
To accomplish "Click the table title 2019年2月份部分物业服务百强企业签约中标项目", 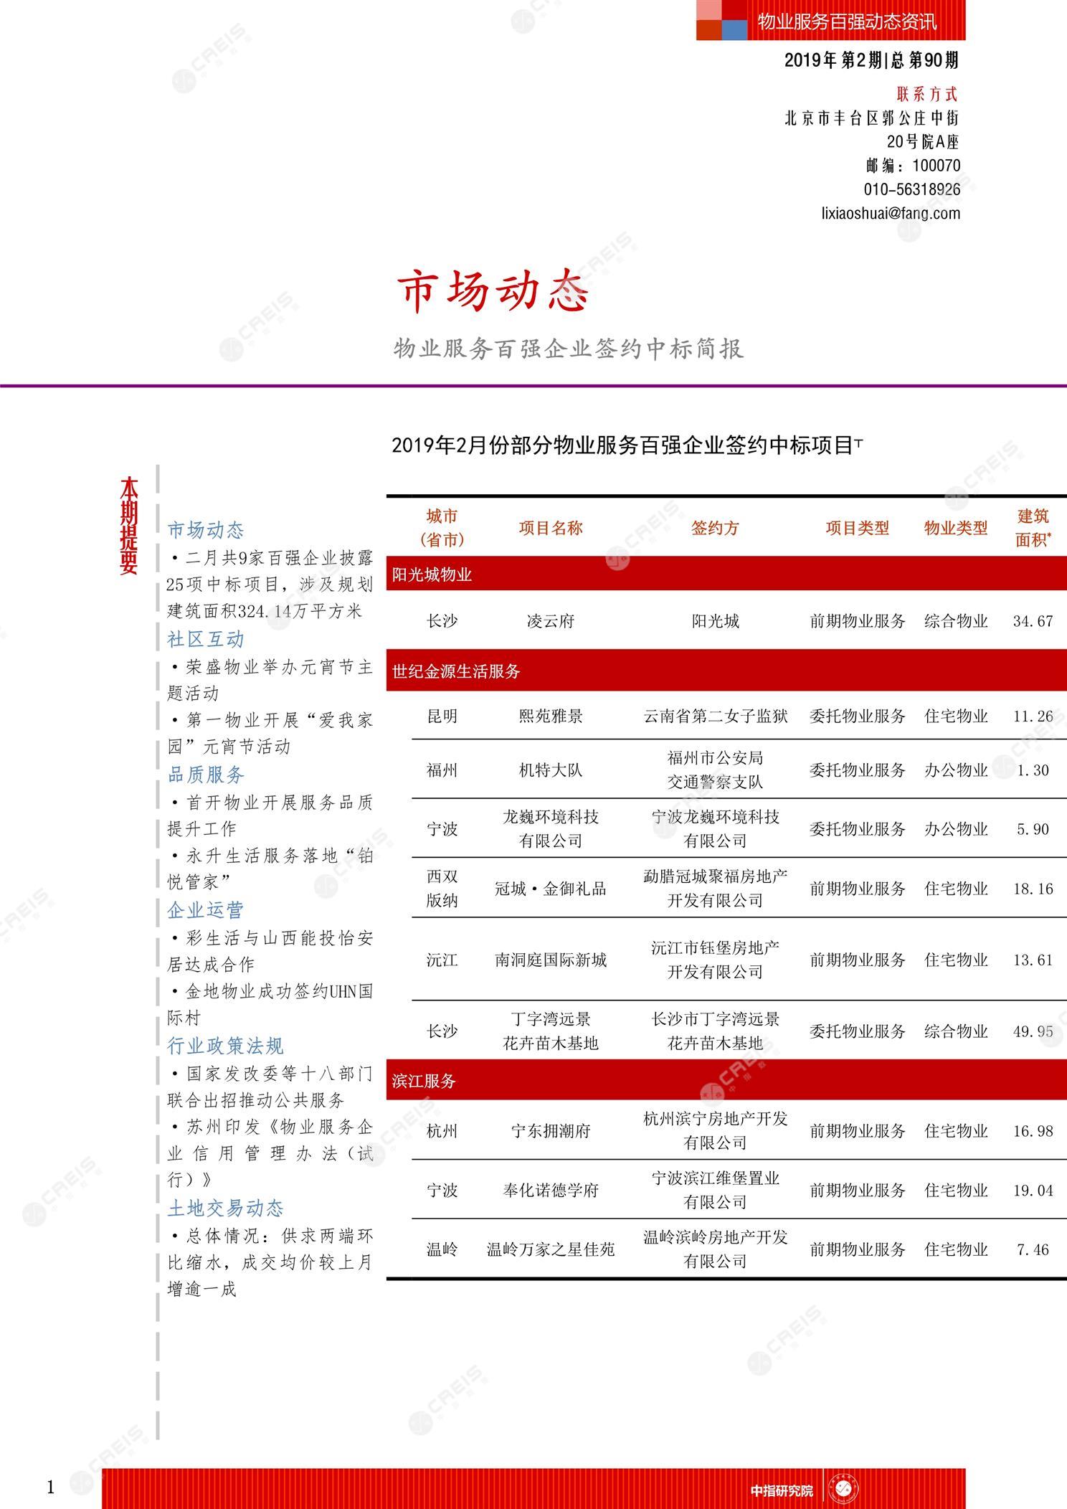I will (x=622, y=445).
